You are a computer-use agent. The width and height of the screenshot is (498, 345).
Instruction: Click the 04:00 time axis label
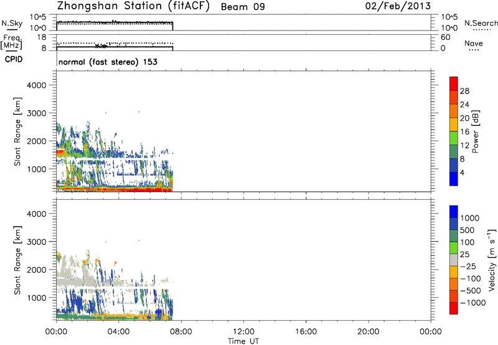pyautogui.click(x=118, y=332)
